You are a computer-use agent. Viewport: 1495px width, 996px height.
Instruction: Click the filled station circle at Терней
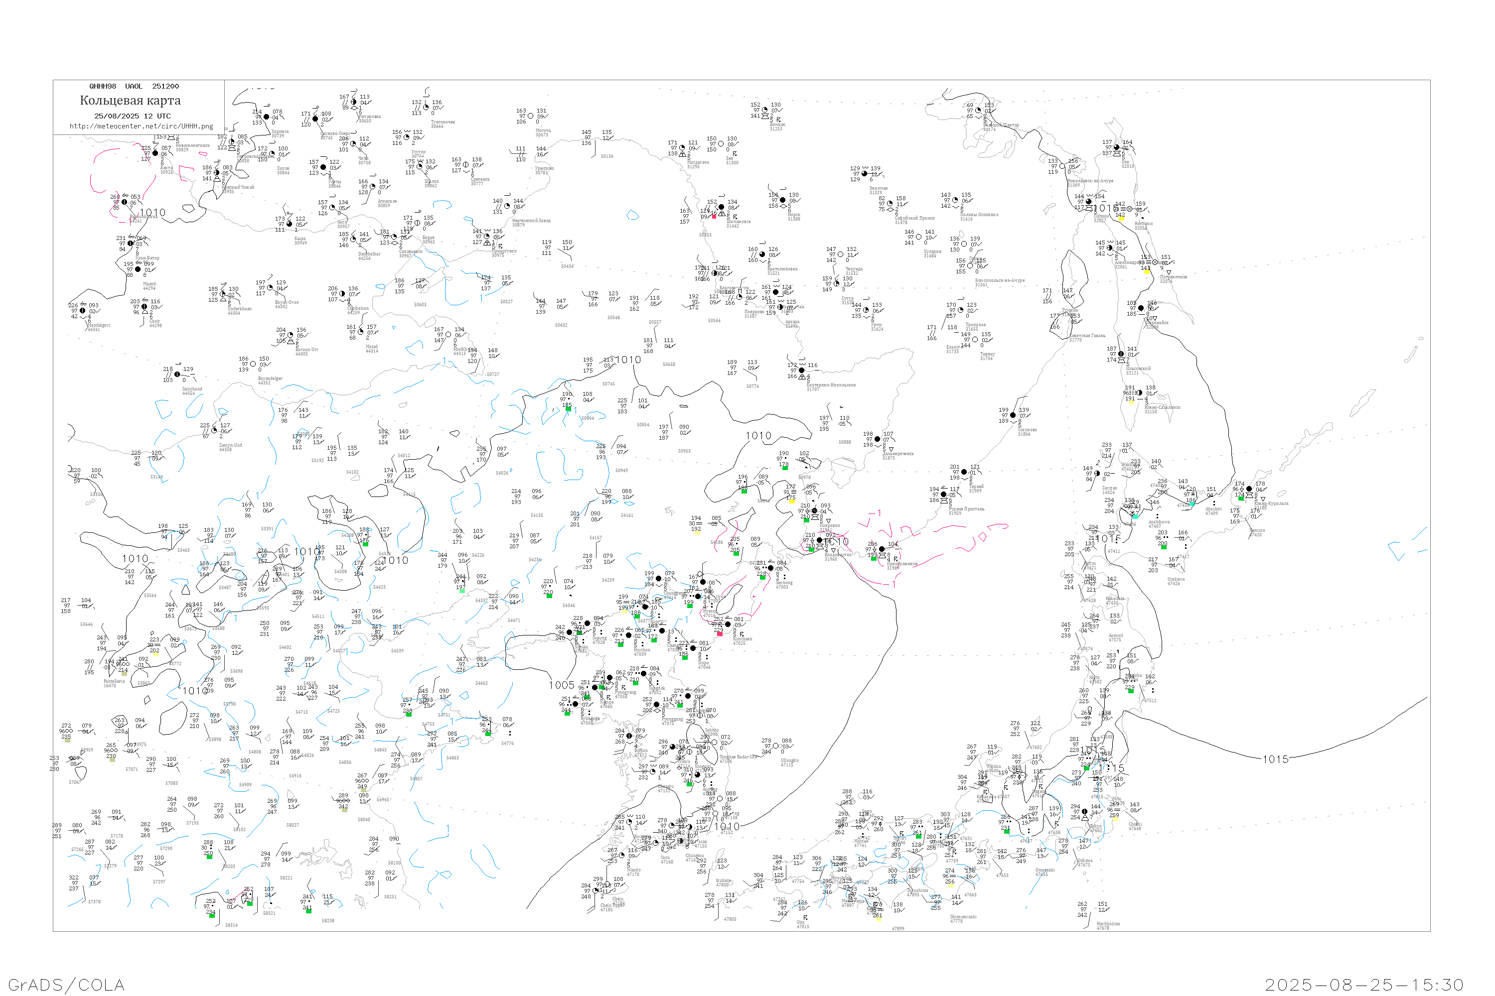964,473
